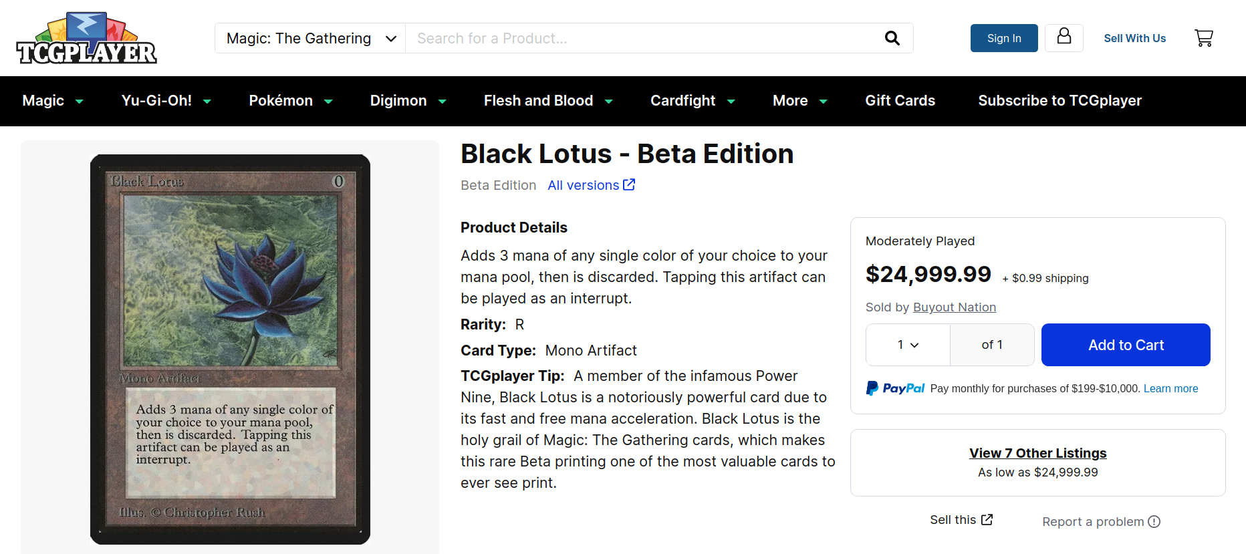Image resolution: width=1246 pixels, height=554 pixels.
Task: Open the Gift Cards menu item
Action: click(x=900, y=101)
